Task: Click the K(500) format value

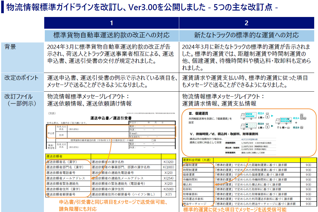Action: pyautogui.click(x=169, y=189)
